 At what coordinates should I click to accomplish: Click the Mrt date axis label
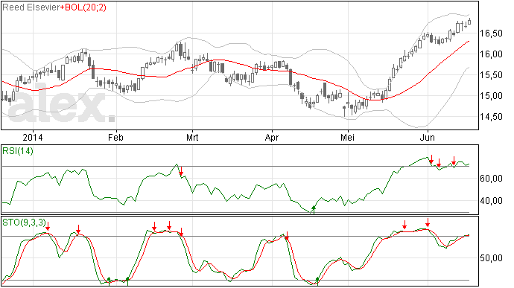(192, 137)
